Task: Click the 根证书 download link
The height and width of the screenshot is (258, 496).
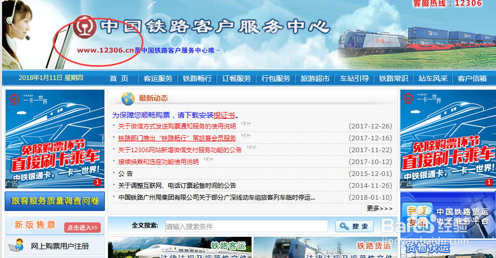Action: [224, 115]
